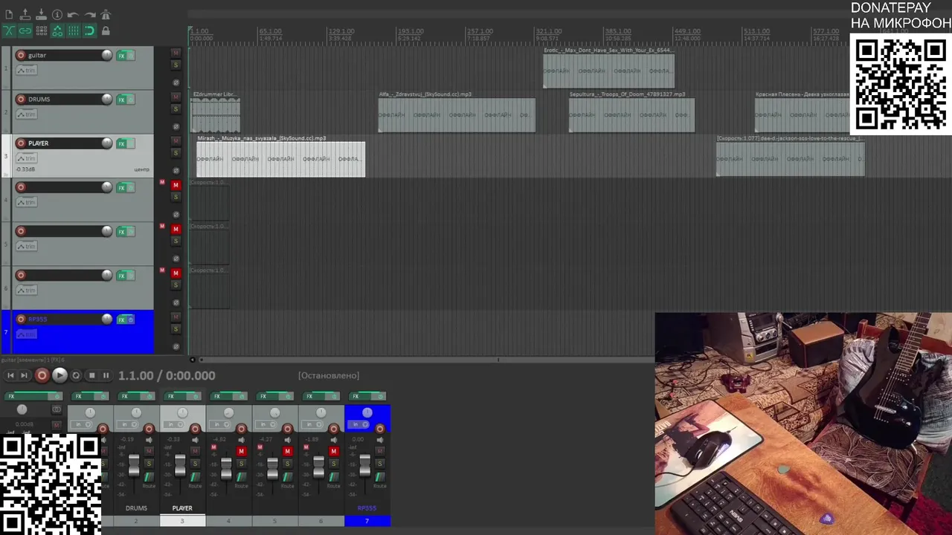Go to project start transport button
Viewport: 952px width, 535px height.
click(x=10, y=375)
